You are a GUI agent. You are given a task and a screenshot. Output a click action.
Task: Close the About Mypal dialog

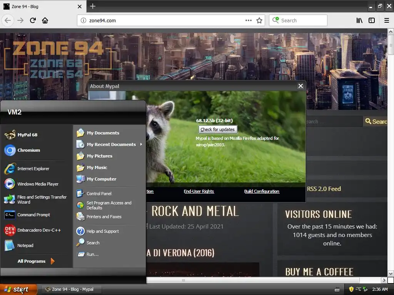tap(301, 86)
